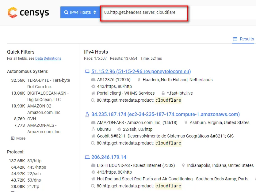256x192 pixels.
Task: Select 'Time: 521ms' text
Action: [x=151, y=58]
